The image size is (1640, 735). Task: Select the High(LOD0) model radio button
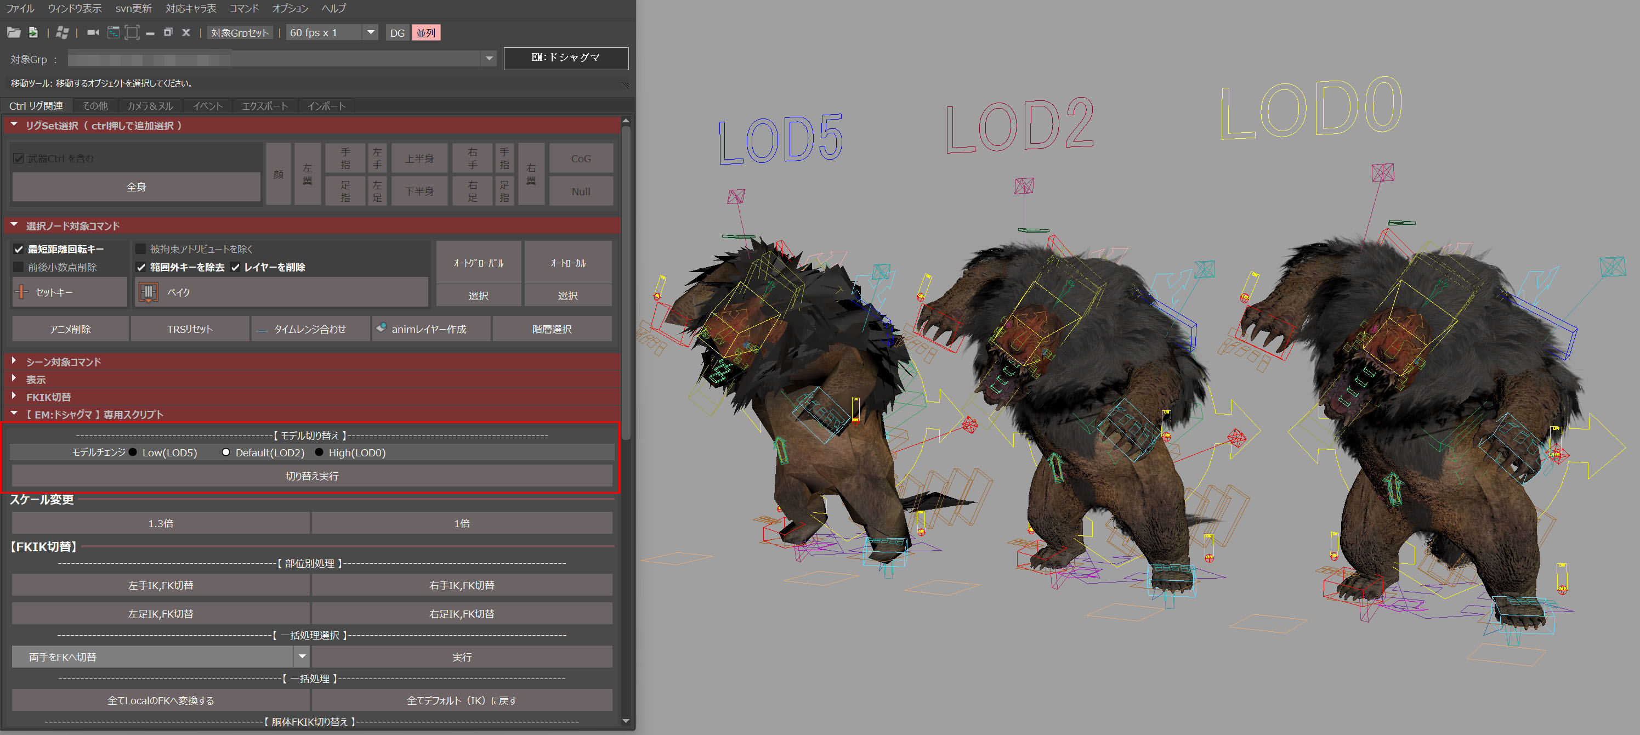319,452
